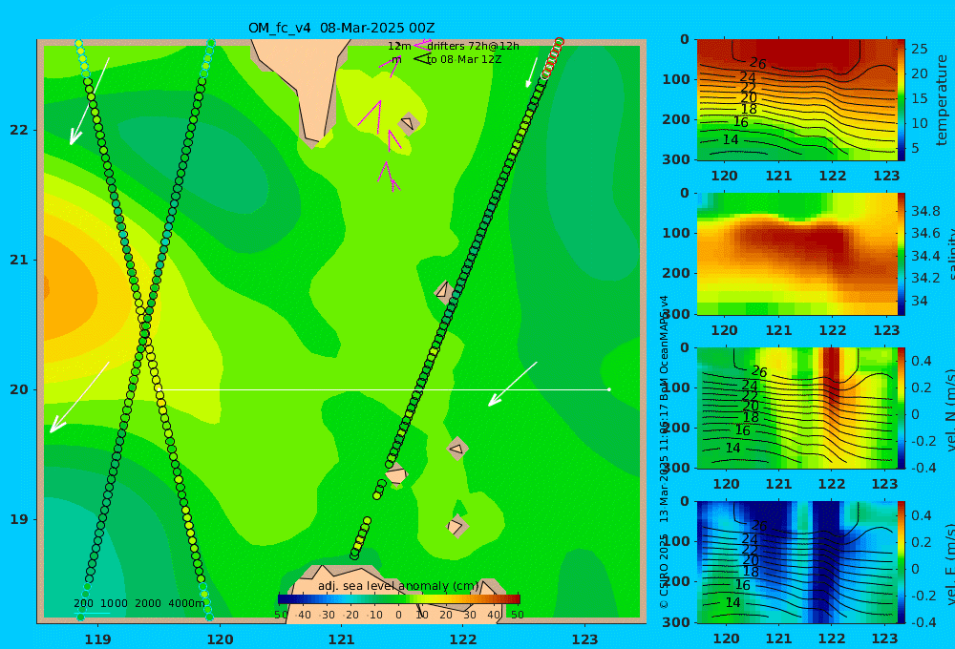Select the 'drifters 72h@12h' legend text

(x=473, y=46)
